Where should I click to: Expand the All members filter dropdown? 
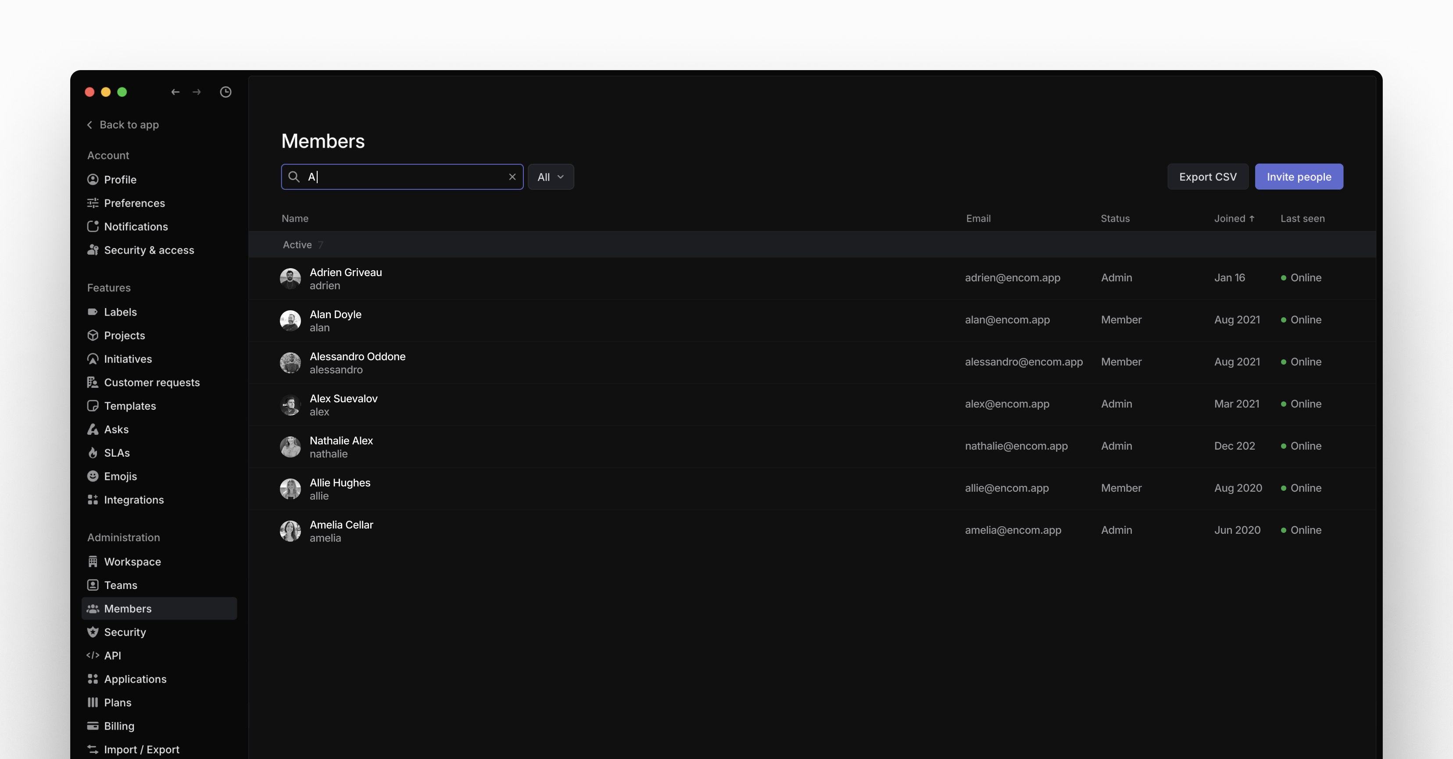(551, 177)
